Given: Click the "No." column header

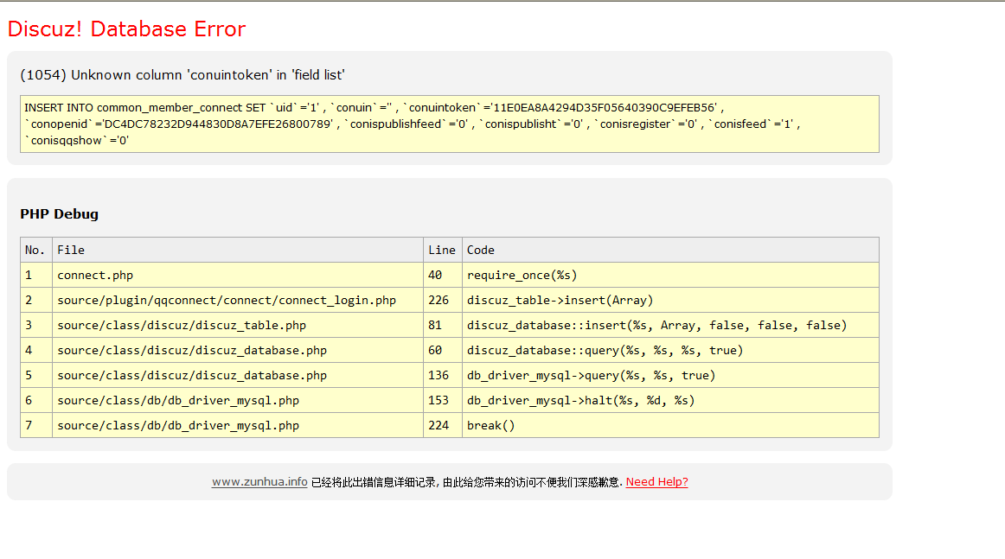Looking at the screenshot, I should pos(35,250).
